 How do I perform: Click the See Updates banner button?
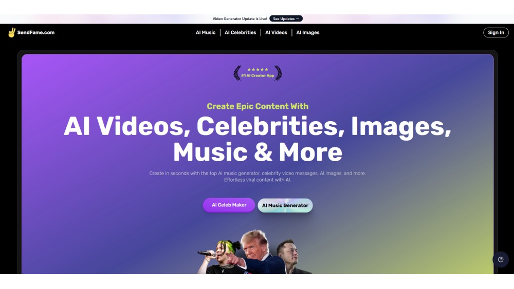click(x=286, y=18)
